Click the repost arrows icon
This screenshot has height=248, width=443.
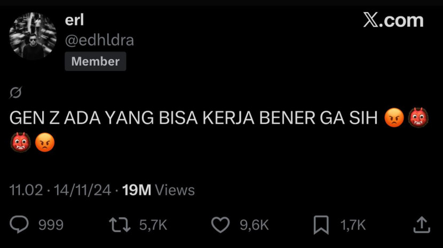coord(120,225)
